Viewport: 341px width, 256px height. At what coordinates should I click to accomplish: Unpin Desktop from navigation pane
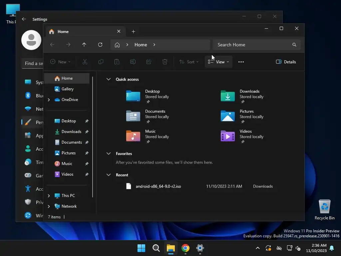(87, 121)
